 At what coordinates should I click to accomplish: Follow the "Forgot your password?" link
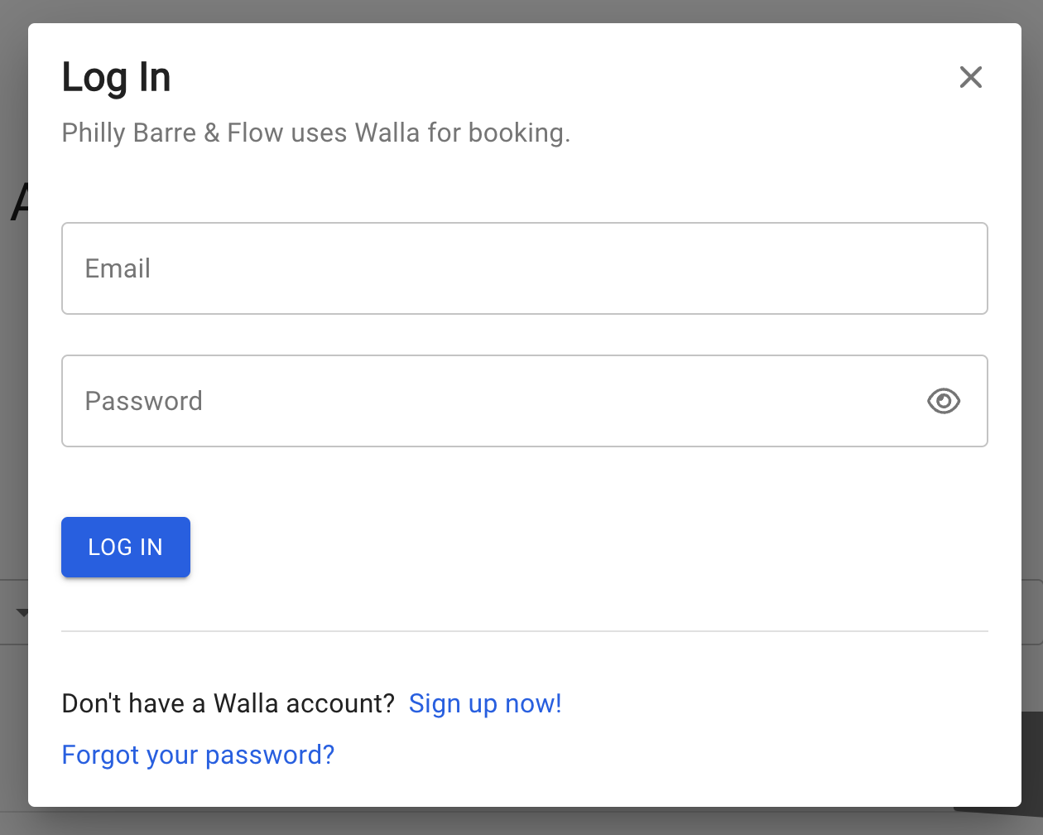(198, 755)
